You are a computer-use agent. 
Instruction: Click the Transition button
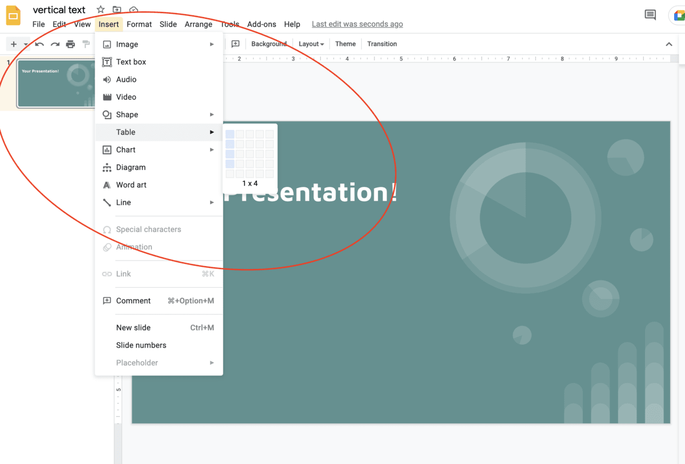(382, 44)
